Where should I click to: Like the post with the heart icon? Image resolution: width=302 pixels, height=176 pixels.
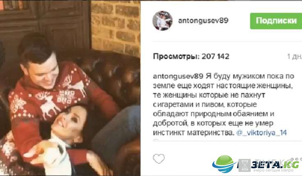(x=159, y=159)
